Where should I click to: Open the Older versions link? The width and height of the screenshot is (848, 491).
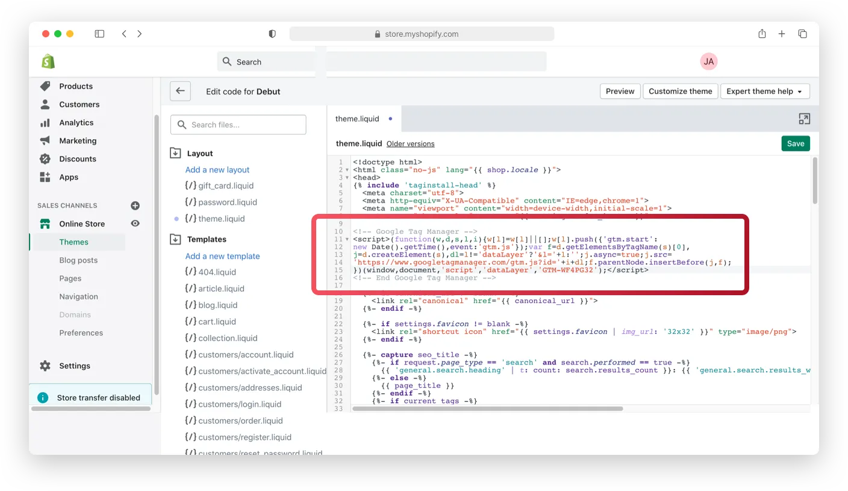pyautogui.click(x=410, y=144)
